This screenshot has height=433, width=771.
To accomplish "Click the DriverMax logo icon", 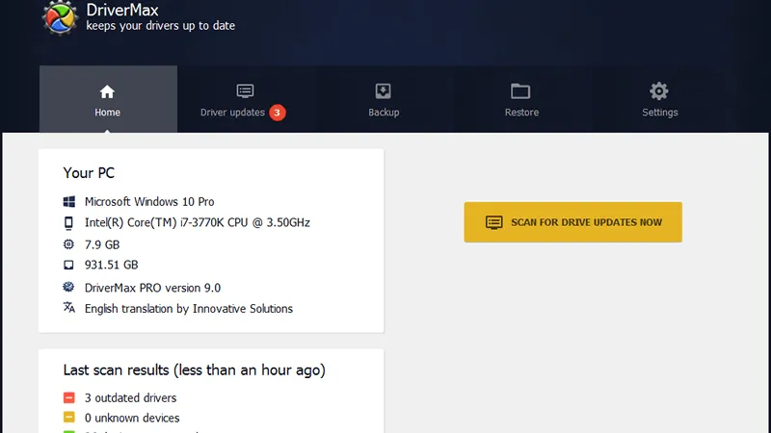I will coord(61,17).
